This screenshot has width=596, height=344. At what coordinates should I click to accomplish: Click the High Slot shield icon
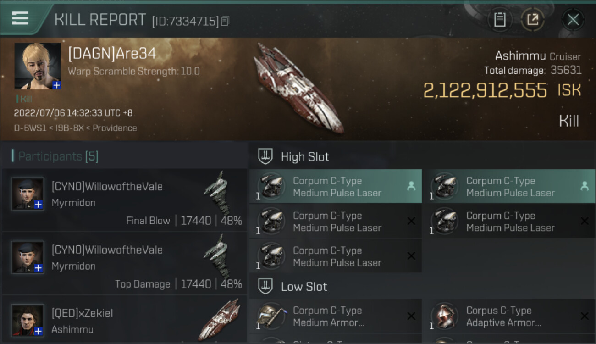click(265, 156)
